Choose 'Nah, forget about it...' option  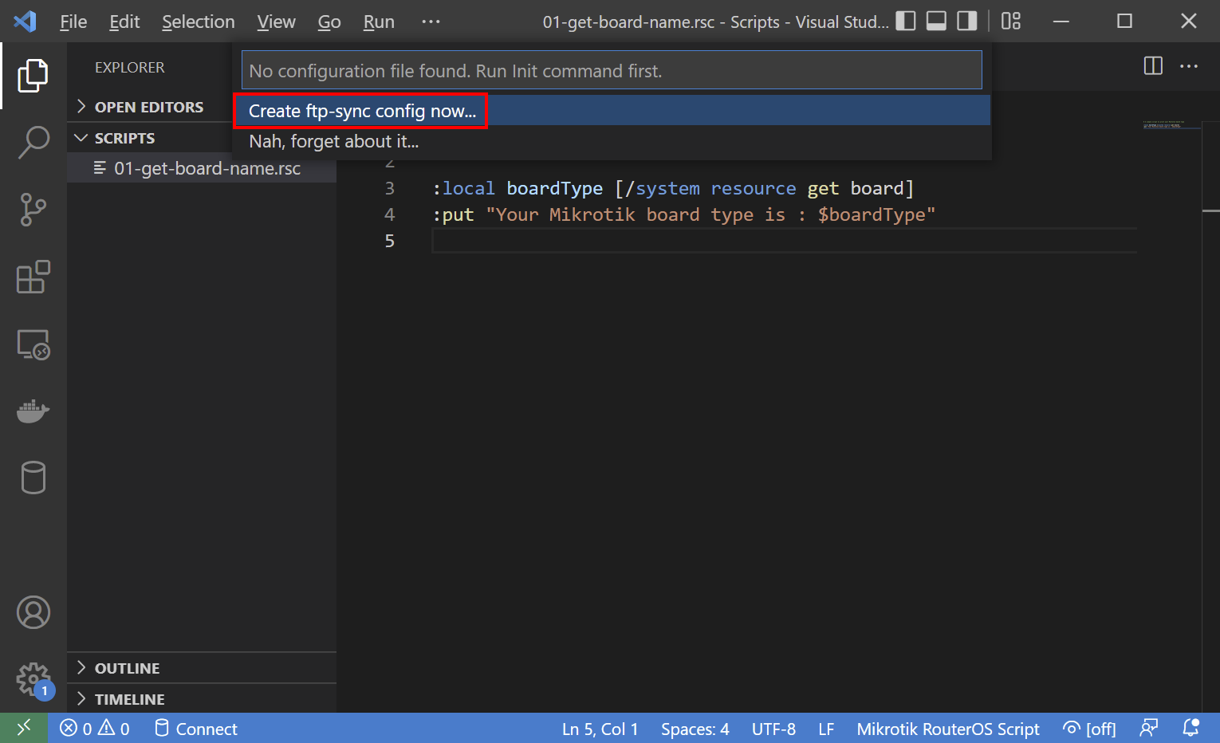pyautogui.click(x=333, y=142)
